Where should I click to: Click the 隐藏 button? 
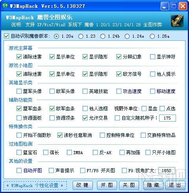point(153,185)
